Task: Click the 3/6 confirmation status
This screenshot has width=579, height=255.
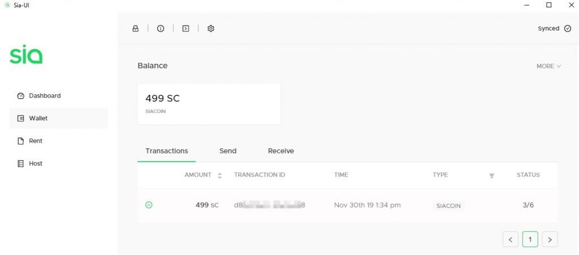Action: (x=528, y=205)
